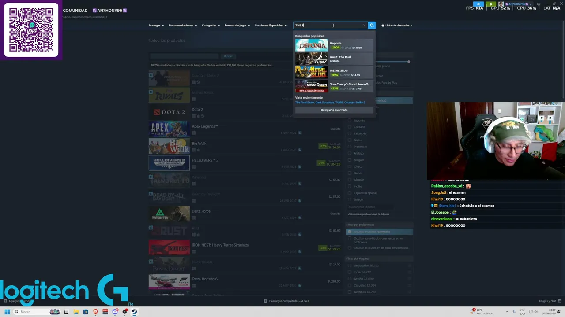Click the blue magnifier search button

click(x=372, y=25)
